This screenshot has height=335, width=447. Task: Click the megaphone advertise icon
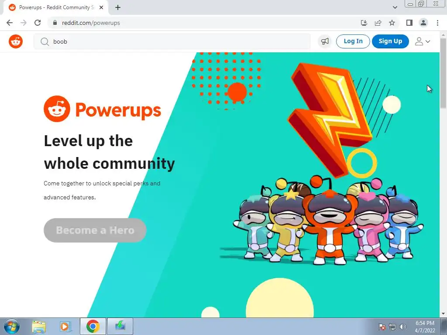click(x=325, y=41)
